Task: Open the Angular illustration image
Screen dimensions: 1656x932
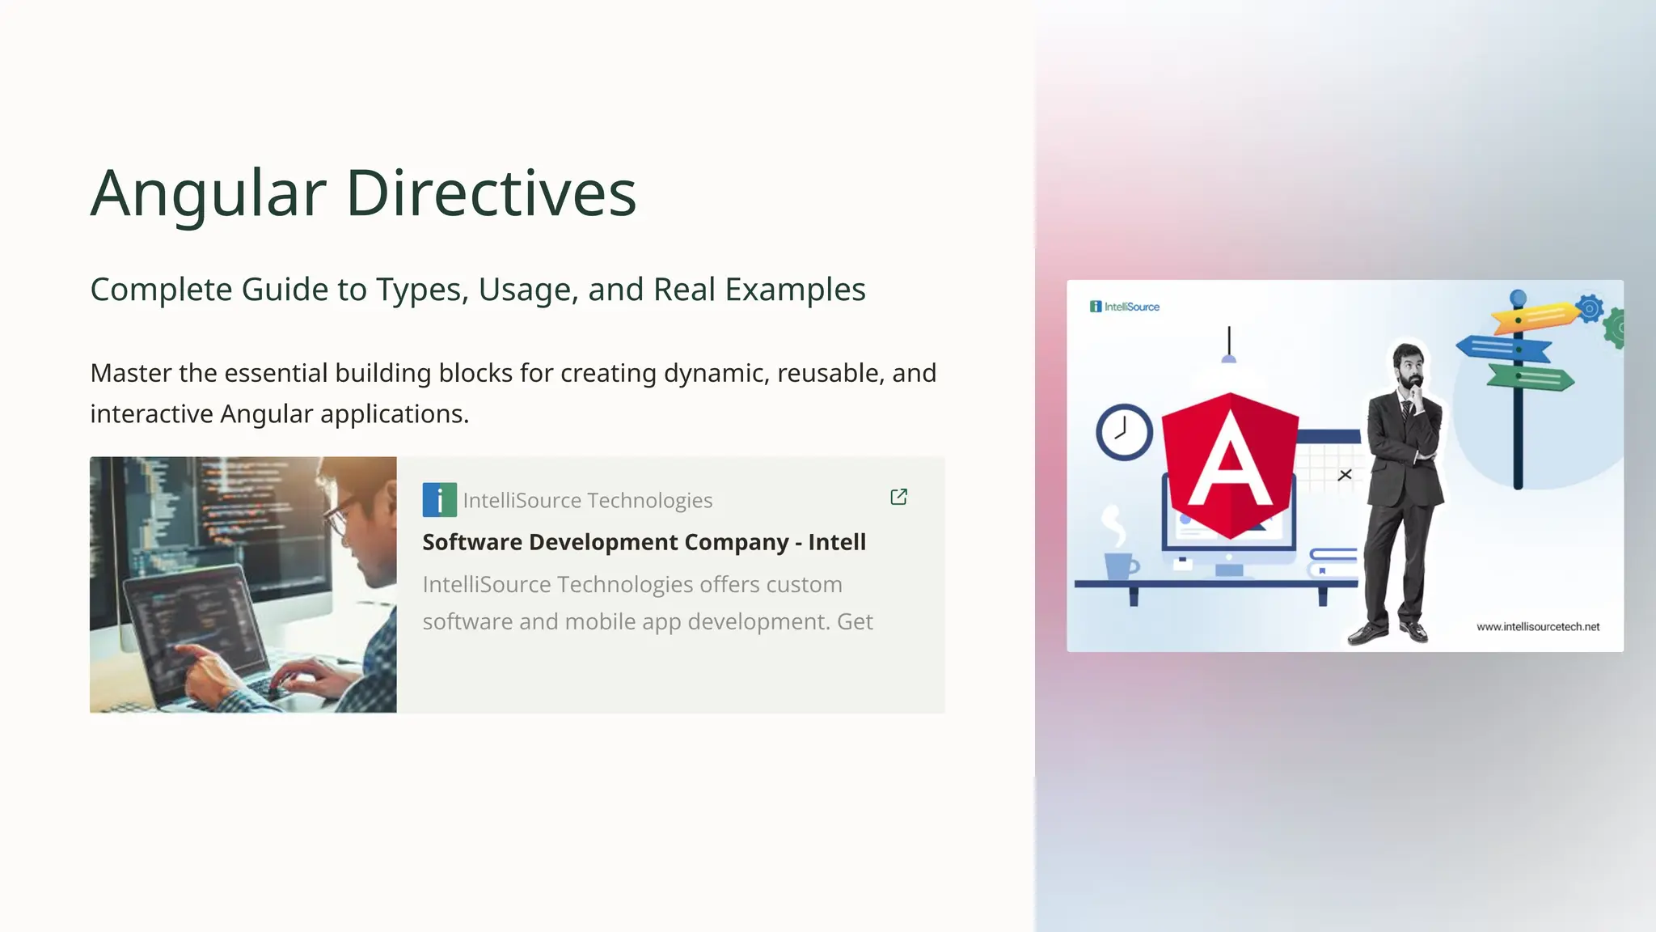Action: tap(1345, 466)
